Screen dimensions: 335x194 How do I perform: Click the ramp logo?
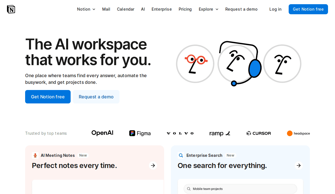(x=220, y=133)
